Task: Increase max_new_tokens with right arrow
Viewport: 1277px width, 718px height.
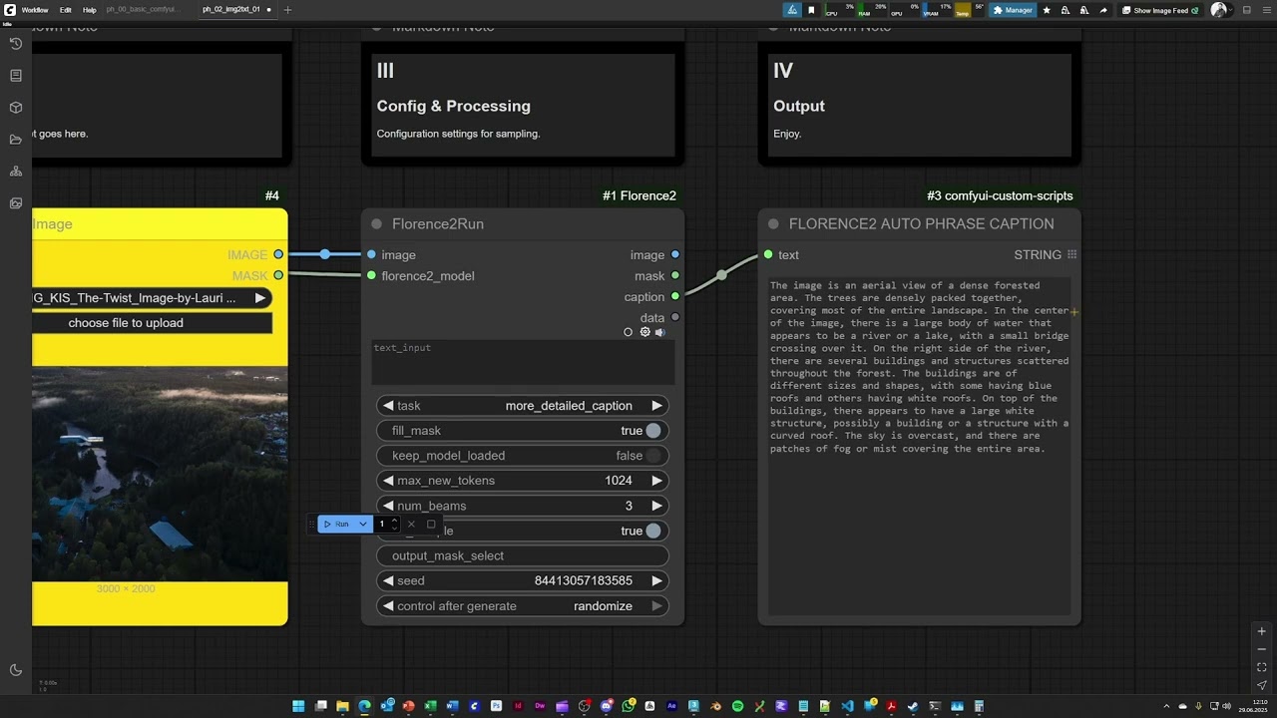Action: [x=656, y=481]
